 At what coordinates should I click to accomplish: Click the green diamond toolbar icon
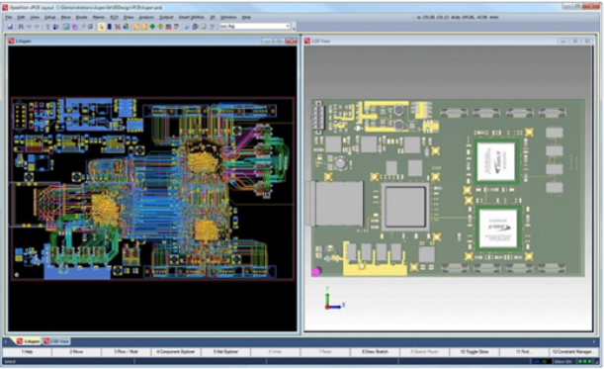(x=152, y=27)
